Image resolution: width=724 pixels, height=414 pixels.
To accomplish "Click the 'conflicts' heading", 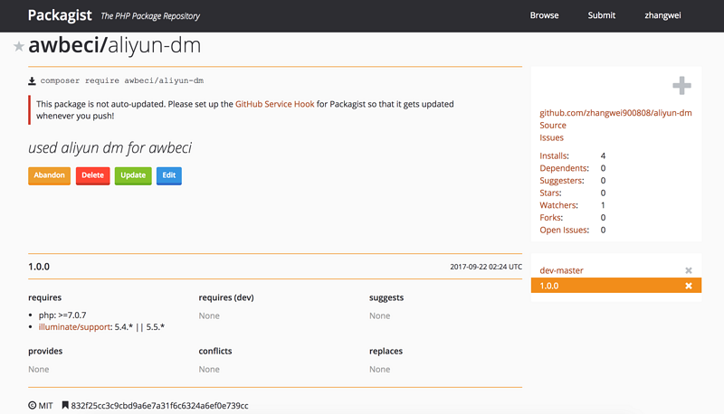I will [x=215, y=352].
